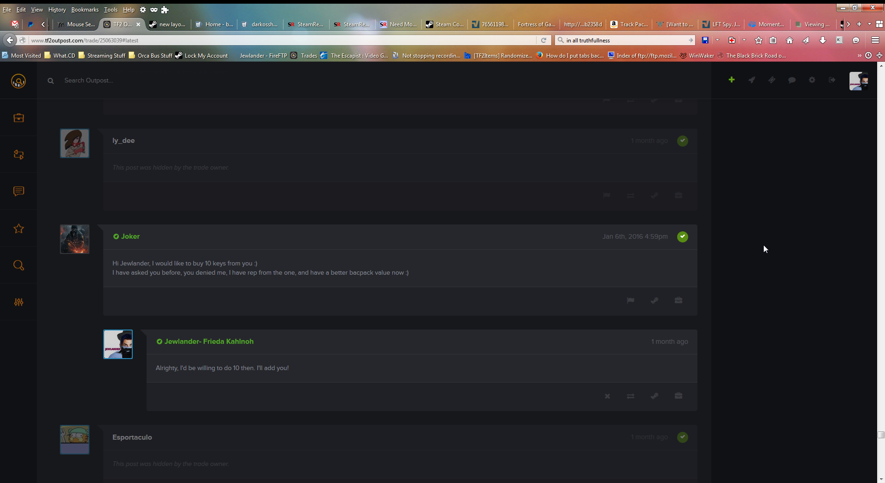Switch to the Track Pac... Amazon tab

point(630,24)
